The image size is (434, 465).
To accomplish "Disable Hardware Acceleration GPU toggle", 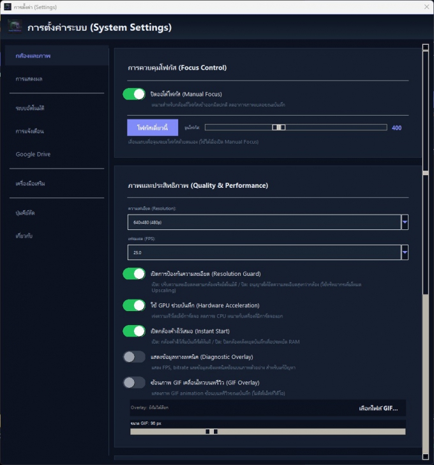I will [x=134, y=305].
